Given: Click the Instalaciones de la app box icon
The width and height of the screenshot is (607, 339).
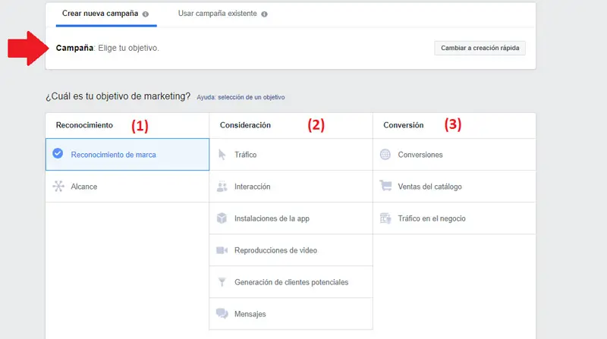Looking at the screenshot, I should [222, 218].
